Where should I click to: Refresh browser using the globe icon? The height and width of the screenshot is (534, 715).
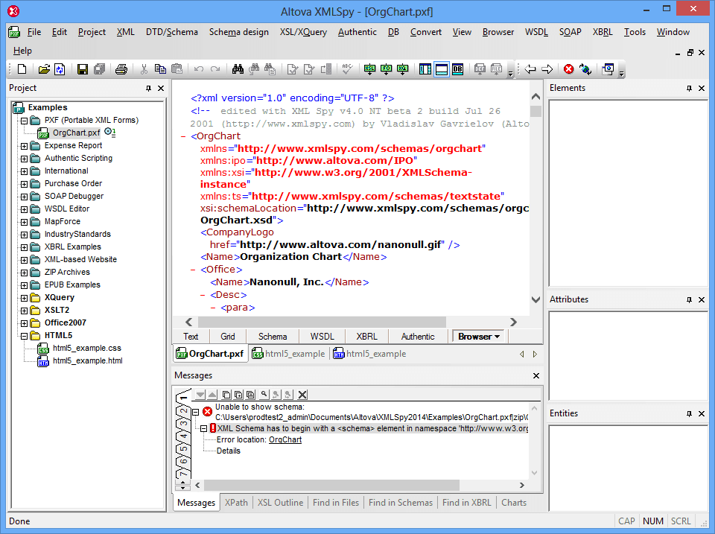click(585, 69)
